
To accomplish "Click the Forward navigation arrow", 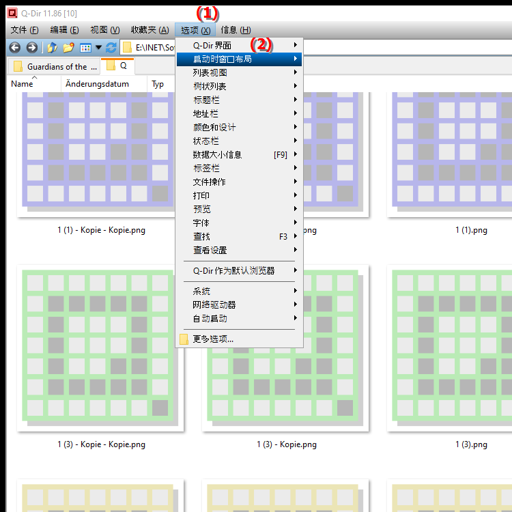I will click(31, 48).
